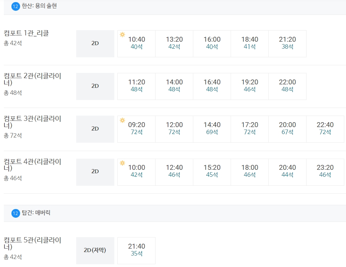Click the 12 age rating badge for 한산: 용의 출현
The height and width of the screenshot is (267, 346).
coord(16,6)
